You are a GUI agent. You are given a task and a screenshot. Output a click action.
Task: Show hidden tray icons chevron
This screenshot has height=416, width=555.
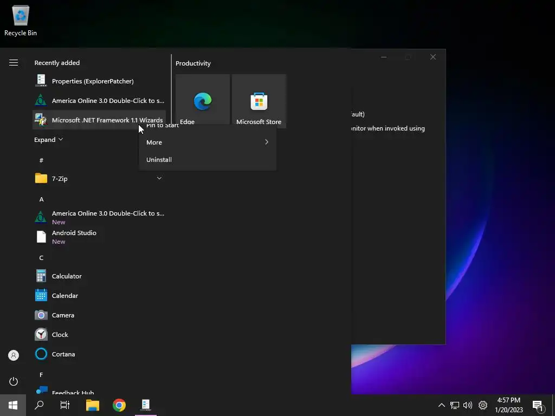tap(441, 405)
